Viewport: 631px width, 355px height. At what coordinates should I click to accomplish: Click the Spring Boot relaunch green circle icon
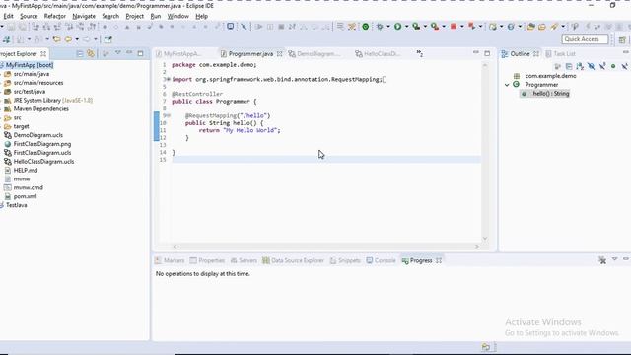pos(366,27)
